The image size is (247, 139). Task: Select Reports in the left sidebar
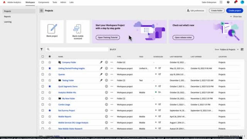pos(19,16)
